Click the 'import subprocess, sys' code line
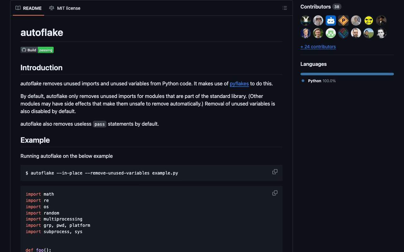 54,232
